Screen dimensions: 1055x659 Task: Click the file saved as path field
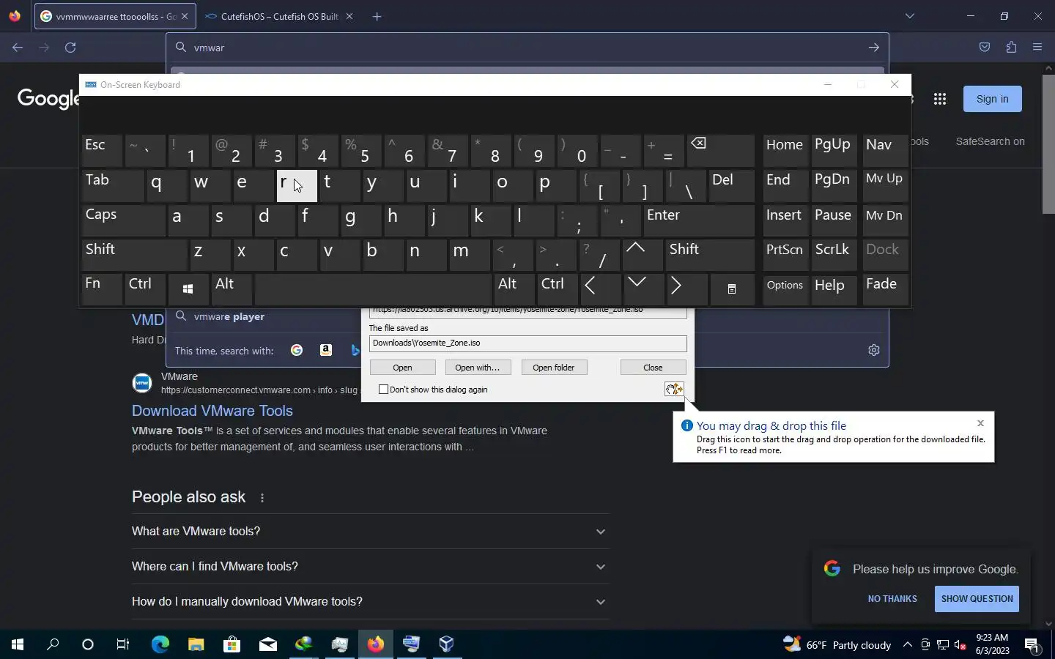[x=527, y=343]
